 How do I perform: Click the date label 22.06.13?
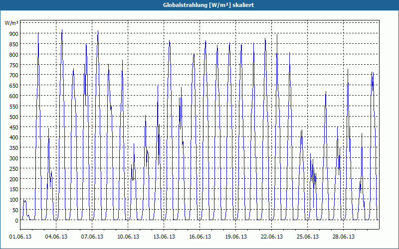tap(271, 237)
